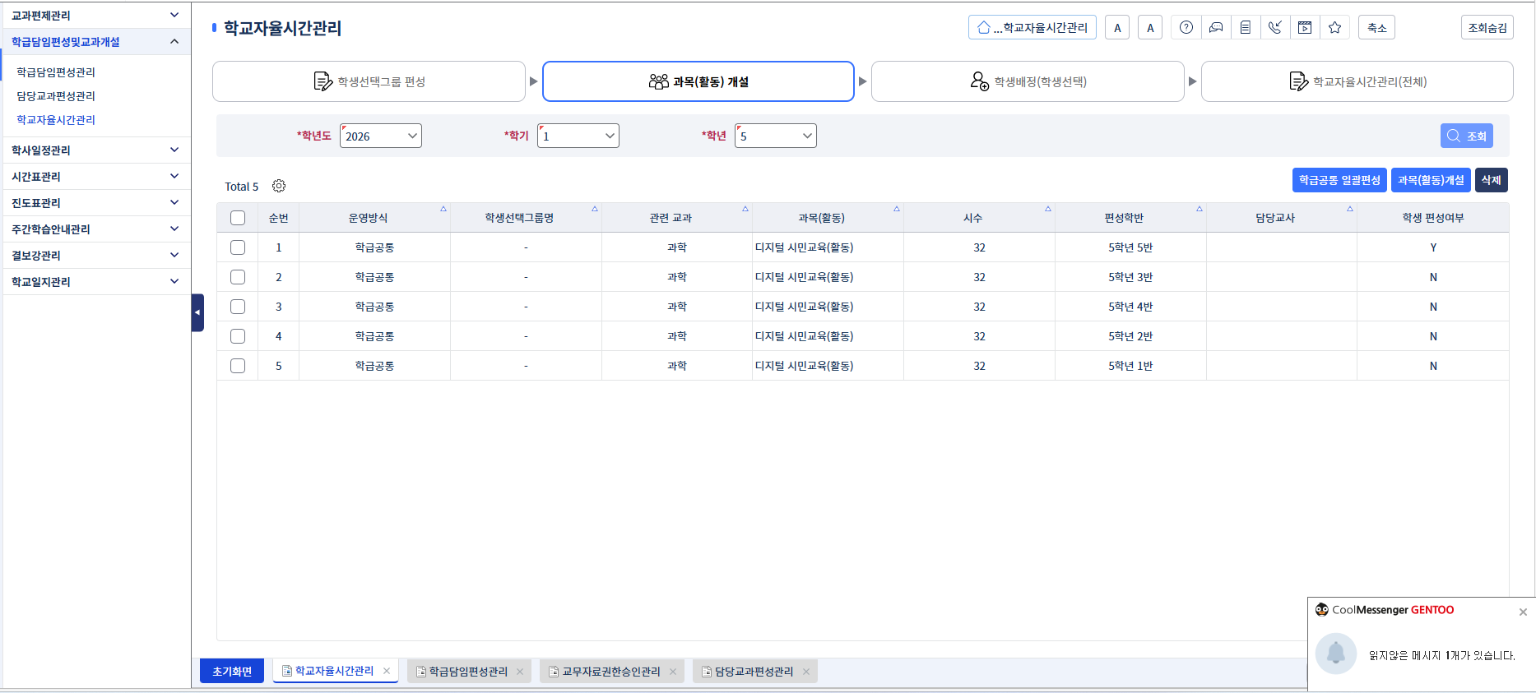Open the chat speech bubble icon

pos(1215,27)
